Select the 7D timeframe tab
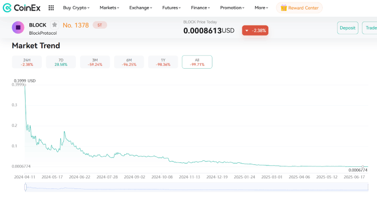 (61, 62)
